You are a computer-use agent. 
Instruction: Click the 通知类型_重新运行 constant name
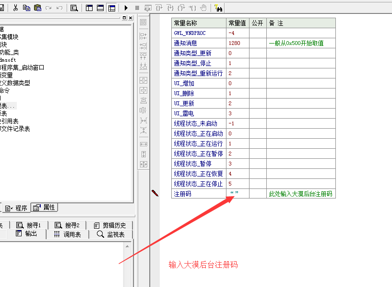198,73
